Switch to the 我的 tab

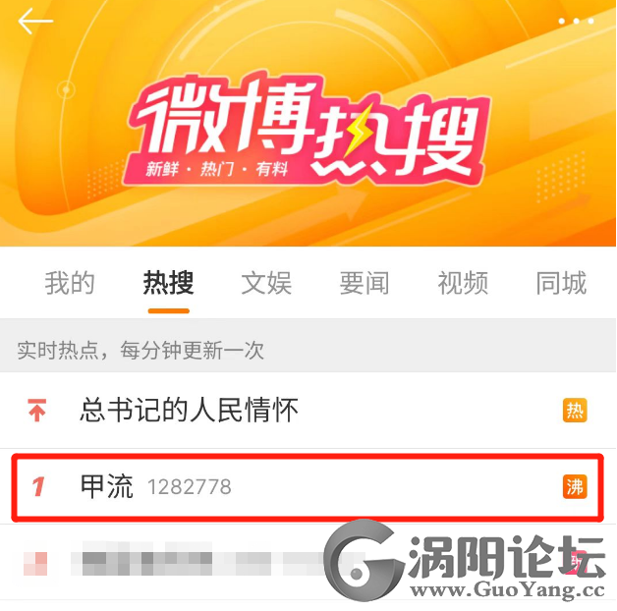point(70,283)
